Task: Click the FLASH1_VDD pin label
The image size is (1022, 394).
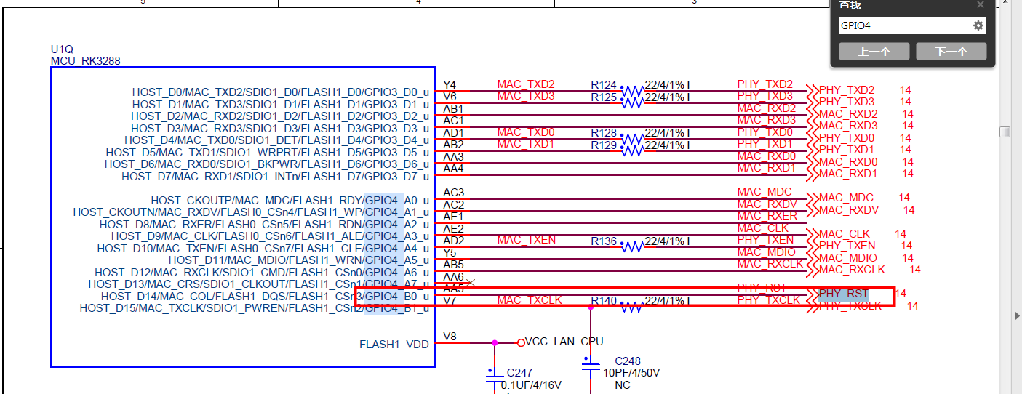Action: tap(394, 345)
